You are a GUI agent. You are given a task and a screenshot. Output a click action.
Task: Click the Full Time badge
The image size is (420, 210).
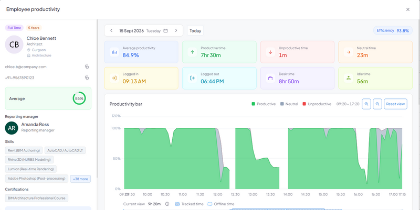14,28
